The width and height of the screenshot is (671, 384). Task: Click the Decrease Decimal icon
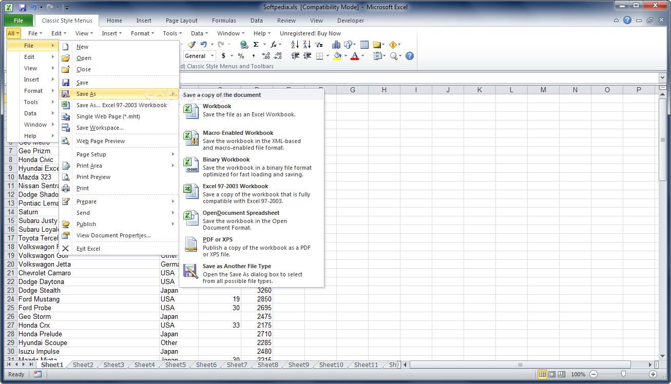point(278,56)
